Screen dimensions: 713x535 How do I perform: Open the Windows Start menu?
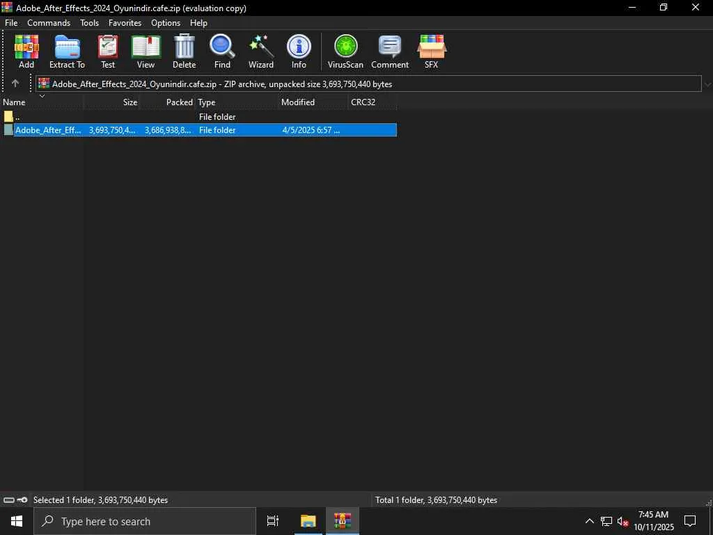point(17,521)
